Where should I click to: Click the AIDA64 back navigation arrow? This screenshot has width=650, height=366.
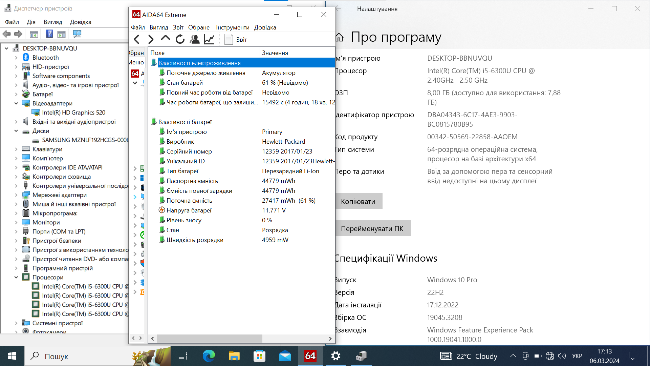coord(137,39)
